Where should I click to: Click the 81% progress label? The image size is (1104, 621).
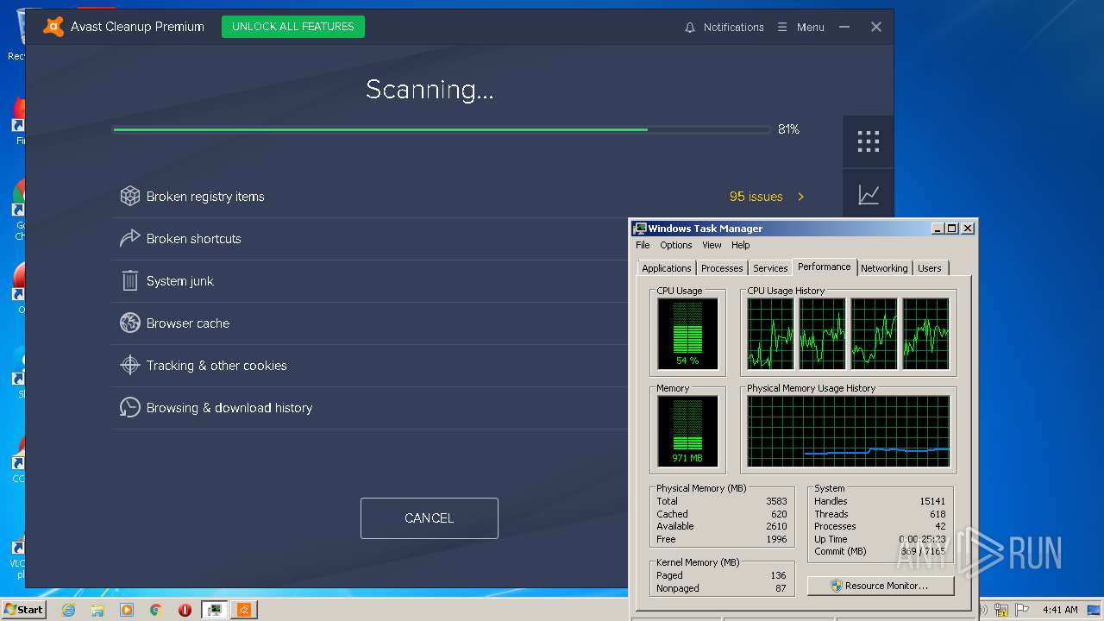[x=788, y=129]
